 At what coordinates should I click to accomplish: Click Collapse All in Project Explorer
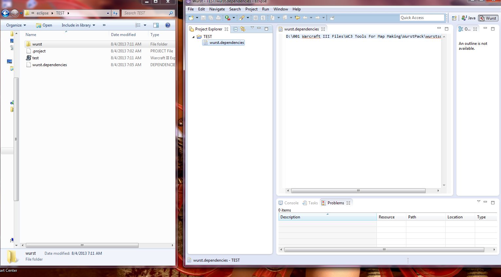[235, 29]
